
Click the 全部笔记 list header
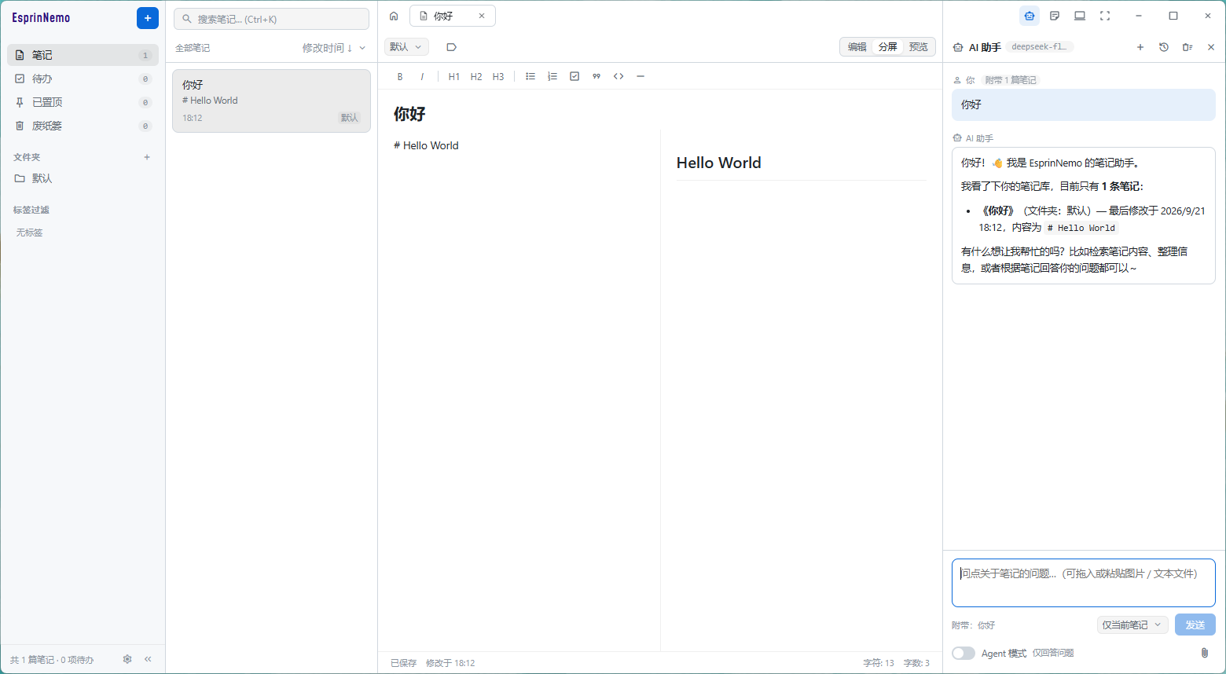tap(193, 48)
